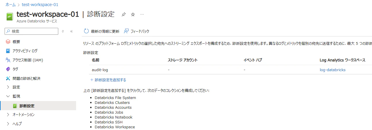Image resolution: width=372 pixels, height=130 pixels.
Task: Click the 名前 column header
Action: [x=96, y=60]
